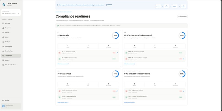Open the PR.DS-01 Data-at-rest protected row
222x111 pixels.
click(155, 53)
